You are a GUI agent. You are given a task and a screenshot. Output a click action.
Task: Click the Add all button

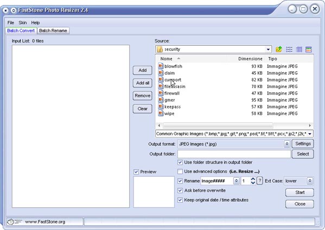(142, 83)
